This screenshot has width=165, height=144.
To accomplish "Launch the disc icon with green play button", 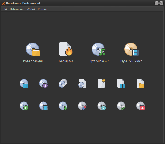I will [x=24, y=106].
